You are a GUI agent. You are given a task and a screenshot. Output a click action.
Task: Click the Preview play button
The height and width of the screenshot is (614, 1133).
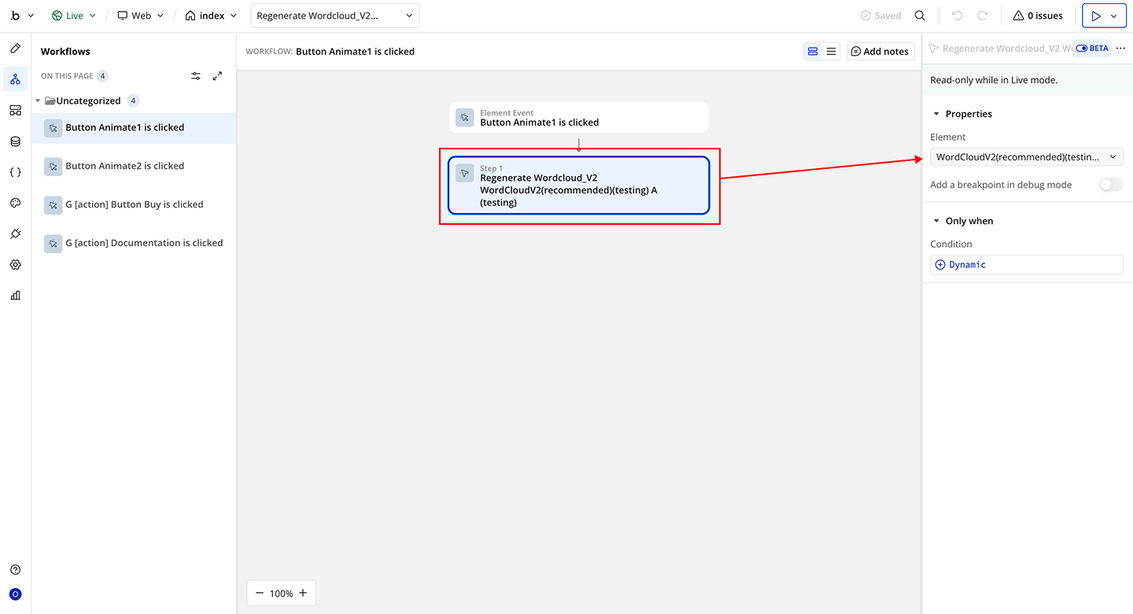tap(1095, 16)
